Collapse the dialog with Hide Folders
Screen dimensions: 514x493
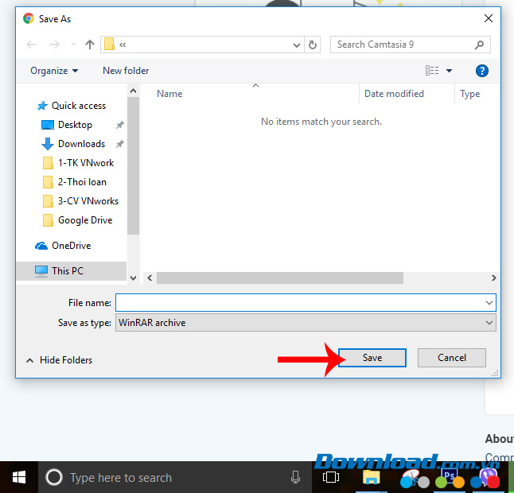coord(60,360)
